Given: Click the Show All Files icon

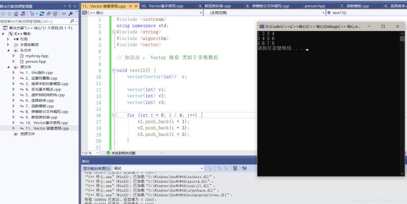Looking at the screenshot, I should pos(55,14).
